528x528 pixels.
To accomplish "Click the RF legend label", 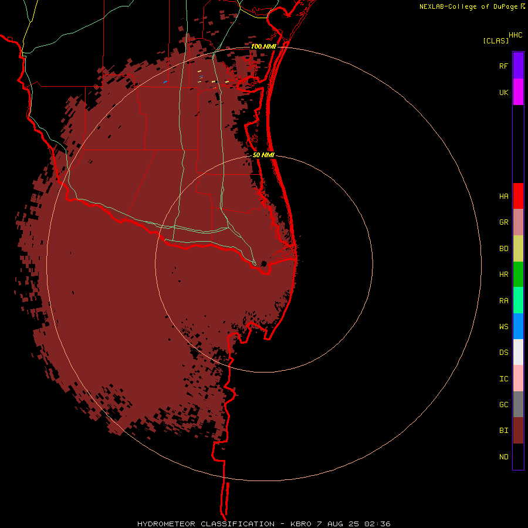I will click(503, 66).
